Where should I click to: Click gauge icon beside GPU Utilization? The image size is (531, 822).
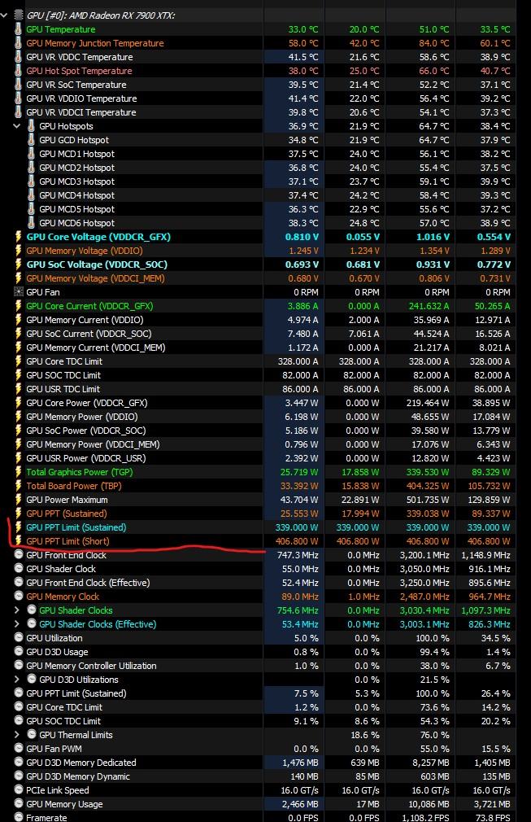pyautogui.click(x=19, y=638)
